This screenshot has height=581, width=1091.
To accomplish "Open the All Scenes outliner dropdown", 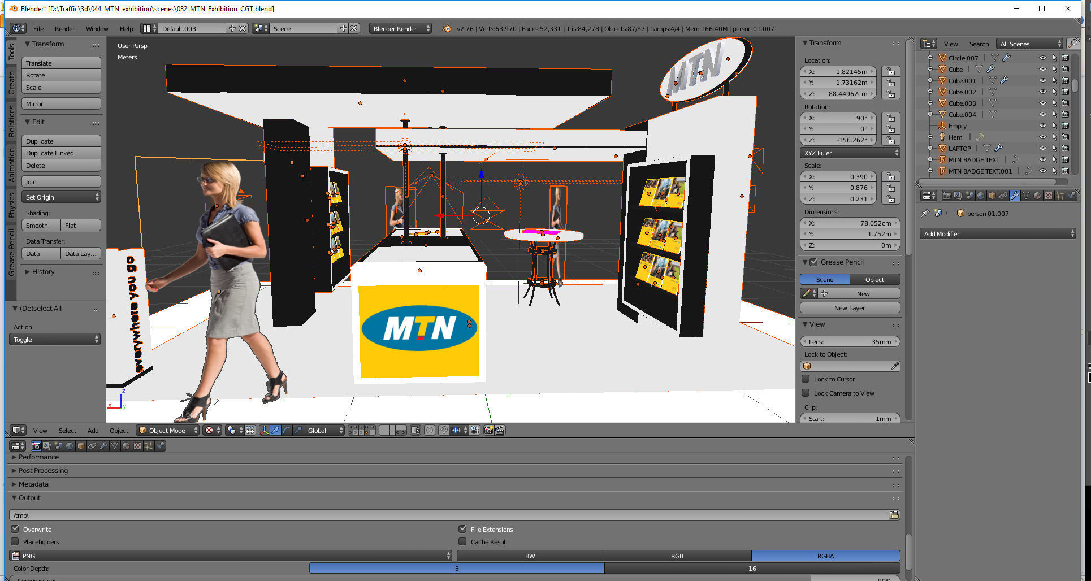I will tap(1030, 44).
